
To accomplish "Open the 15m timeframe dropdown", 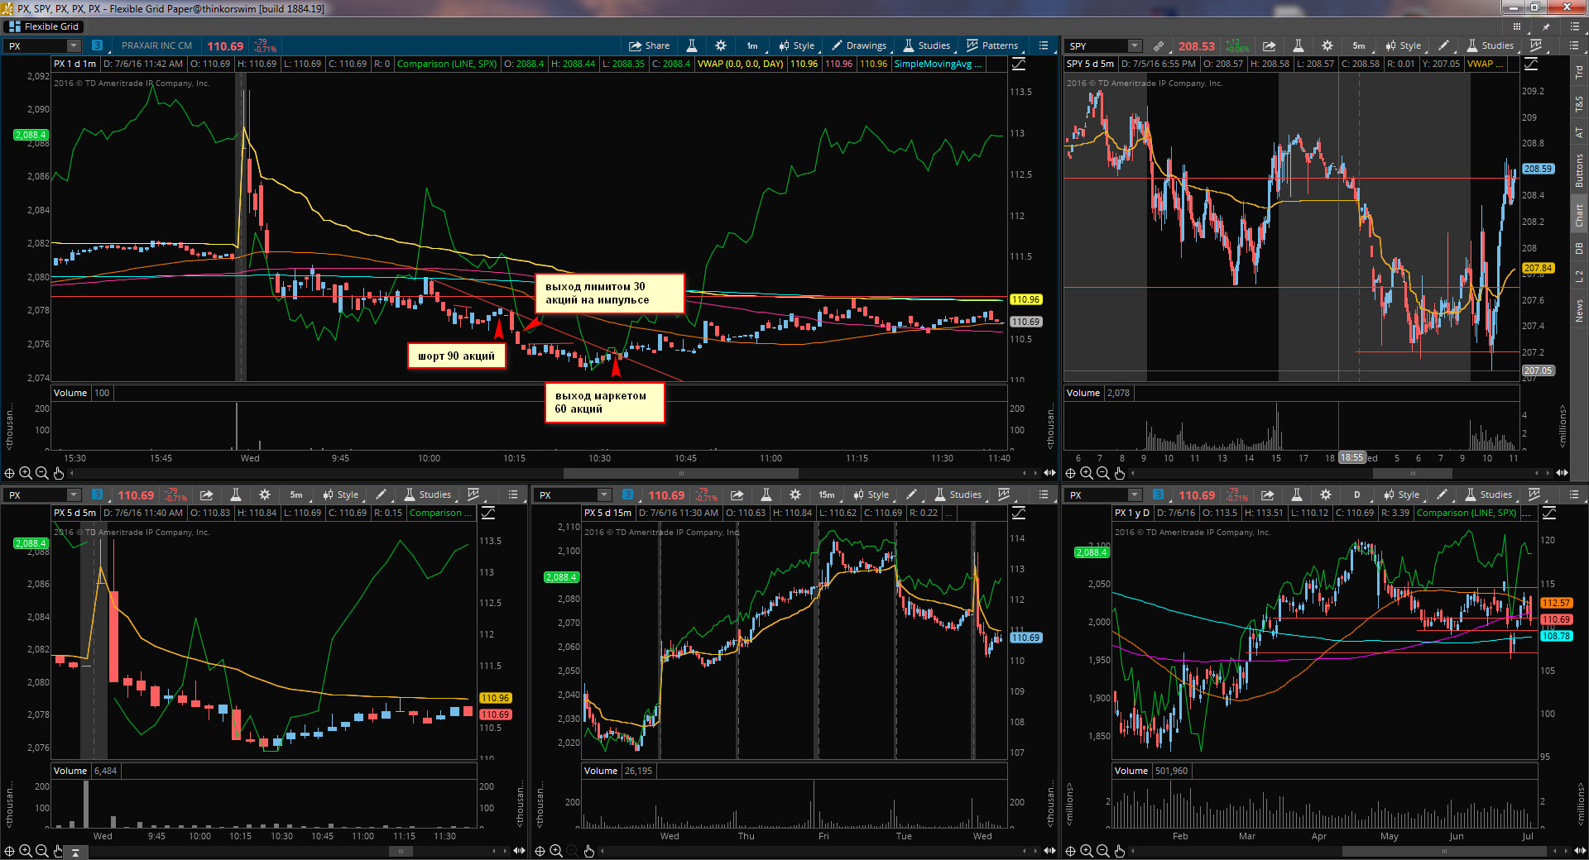I will click(827, 494).
